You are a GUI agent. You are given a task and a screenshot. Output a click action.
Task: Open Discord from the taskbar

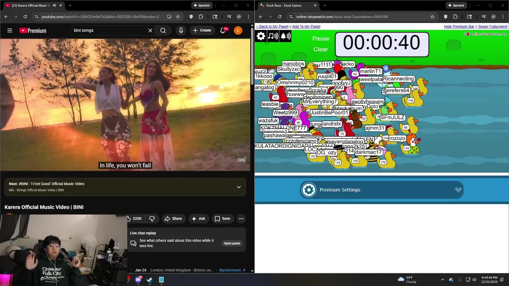pos(138,280)
